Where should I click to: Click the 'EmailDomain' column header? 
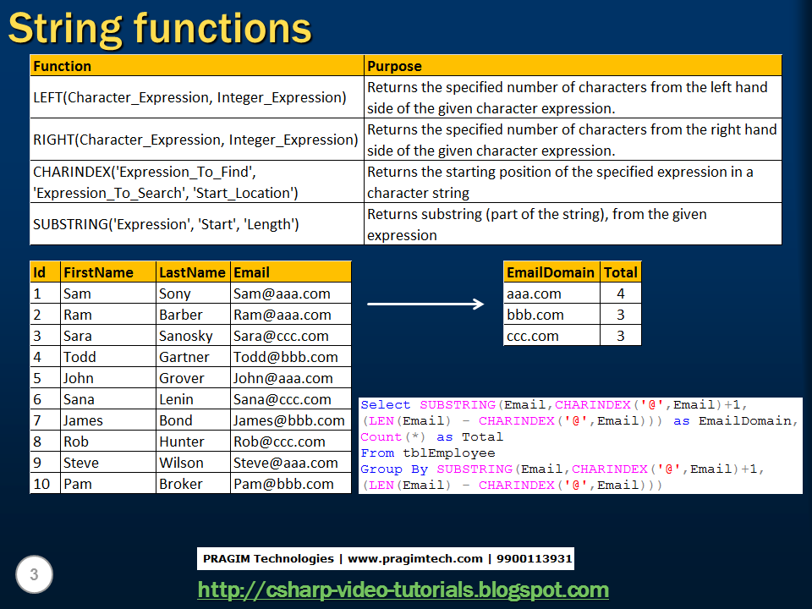[x=551, y=272]
